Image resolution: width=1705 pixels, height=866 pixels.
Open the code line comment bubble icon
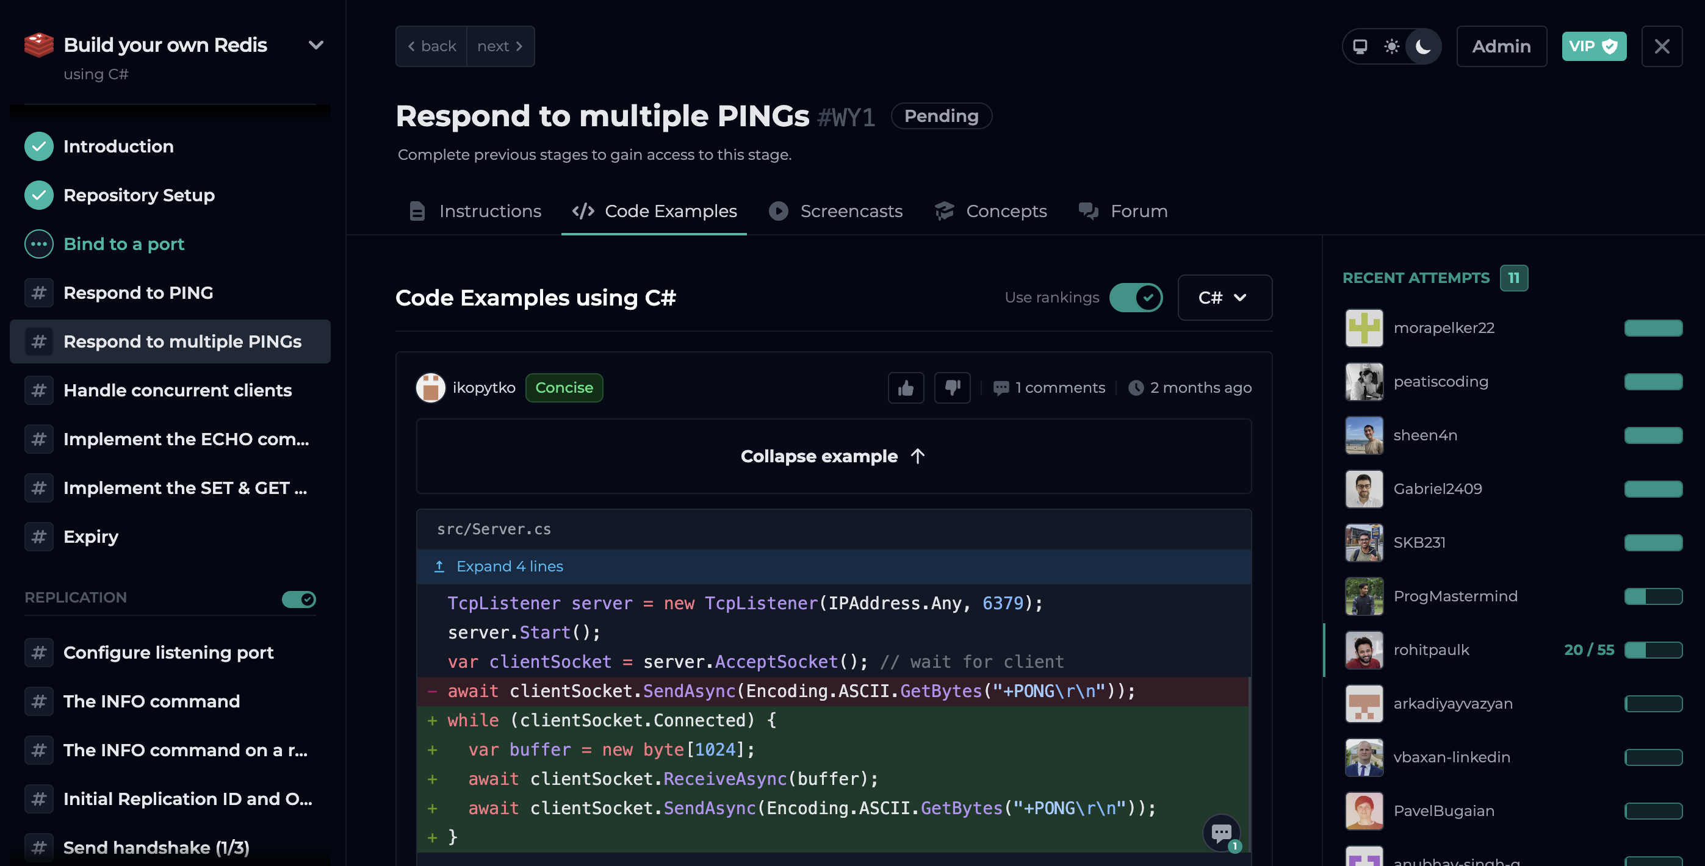pos(1221,832)
